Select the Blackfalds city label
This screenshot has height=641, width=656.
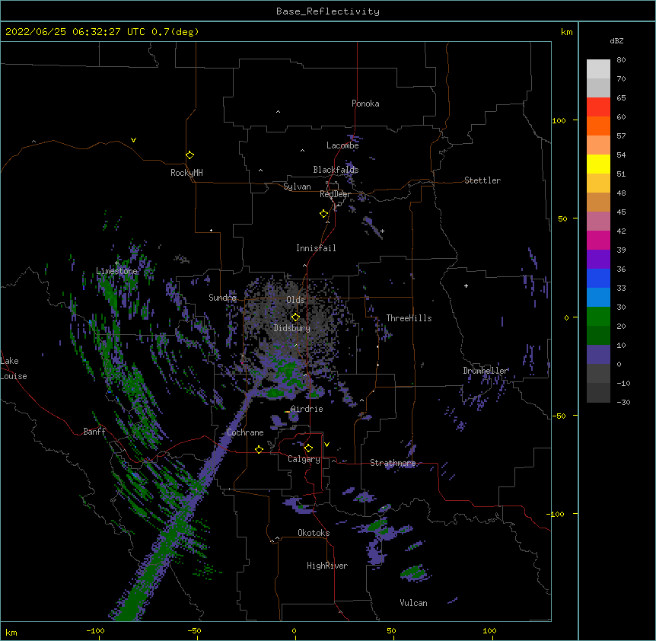tap(336, 170)
